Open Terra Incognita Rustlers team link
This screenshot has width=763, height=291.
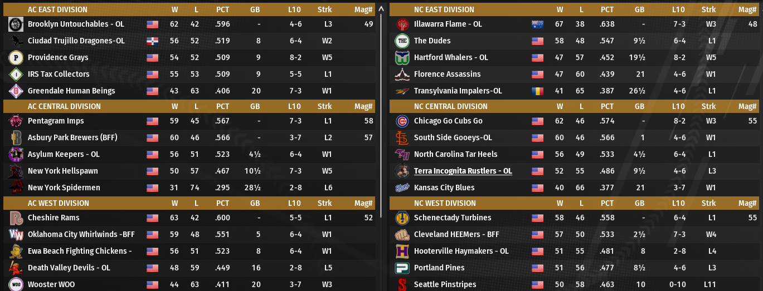[x=463, y=171]
